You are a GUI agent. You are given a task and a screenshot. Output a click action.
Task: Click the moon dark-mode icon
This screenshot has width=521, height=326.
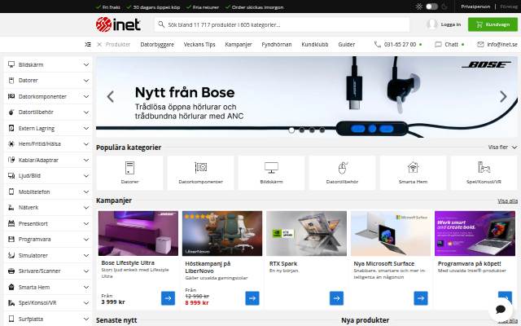point(444,7)
